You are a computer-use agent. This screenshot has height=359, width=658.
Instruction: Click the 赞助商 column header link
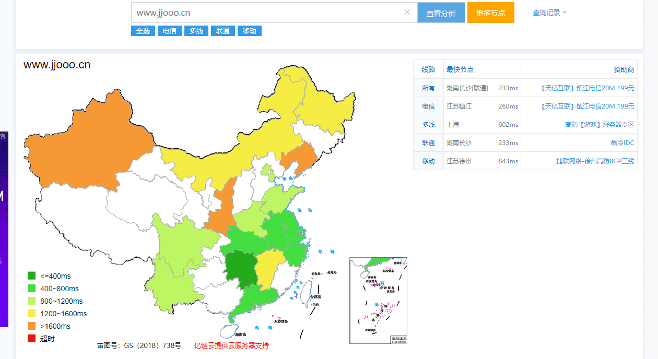624,69
